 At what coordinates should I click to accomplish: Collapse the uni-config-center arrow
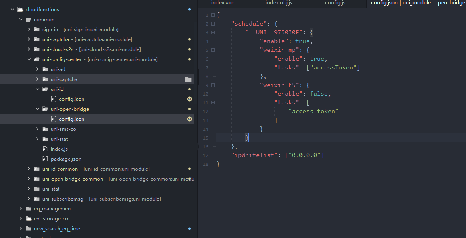tap(29, 59)
